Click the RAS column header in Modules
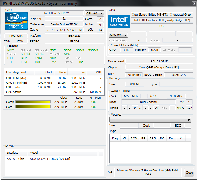The image size is (197, 180). (x=153, y=138)
